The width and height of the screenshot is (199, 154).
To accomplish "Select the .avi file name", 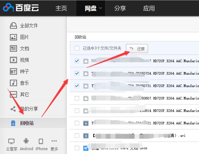I will point(139,136).
